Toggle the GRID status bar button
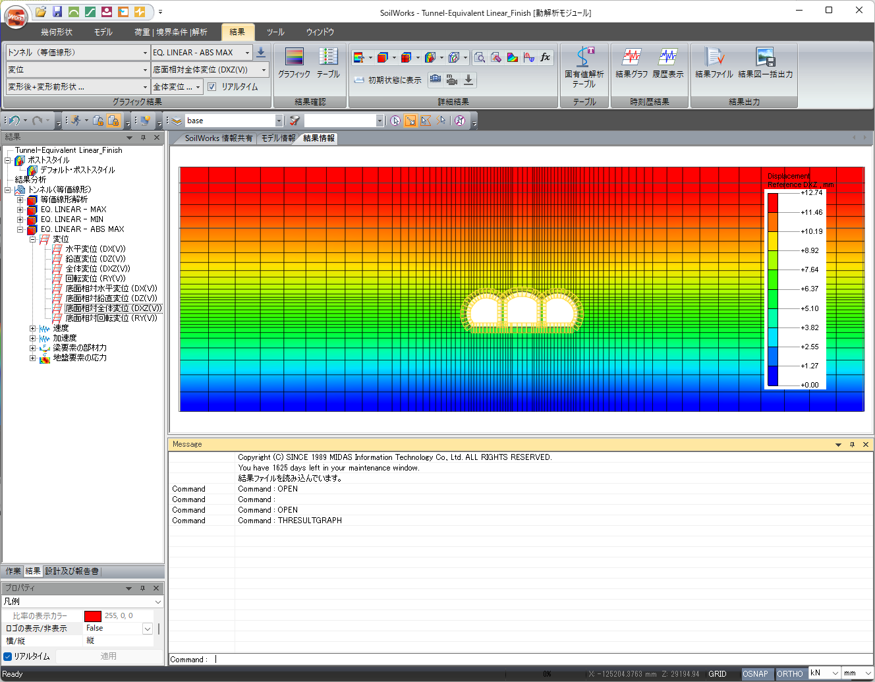Viewport: 875px width, 682px height. 718,674
